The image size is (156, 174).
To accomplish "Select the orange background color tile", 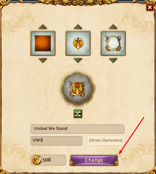I will point(43,43).
